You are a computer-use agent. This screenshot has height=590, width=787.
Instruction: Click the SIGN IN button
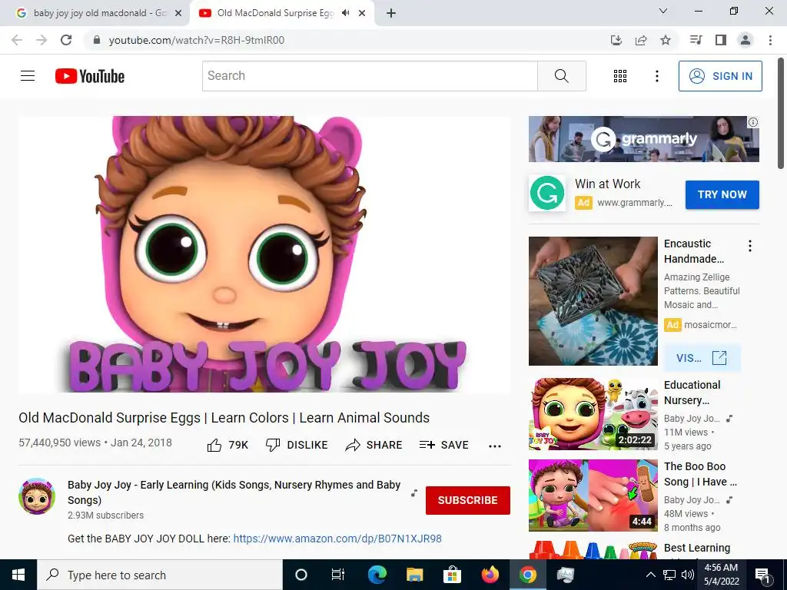pos(720,76)
